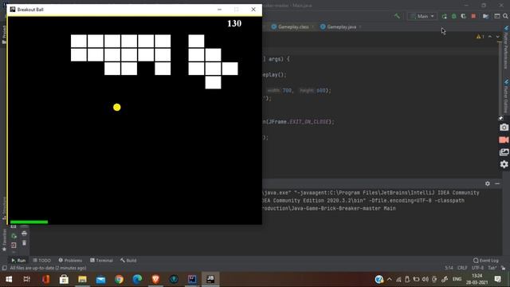Click the camera screenshot icon on right
The height and width of the screenshot is (287, 510).
coord(504,128)
